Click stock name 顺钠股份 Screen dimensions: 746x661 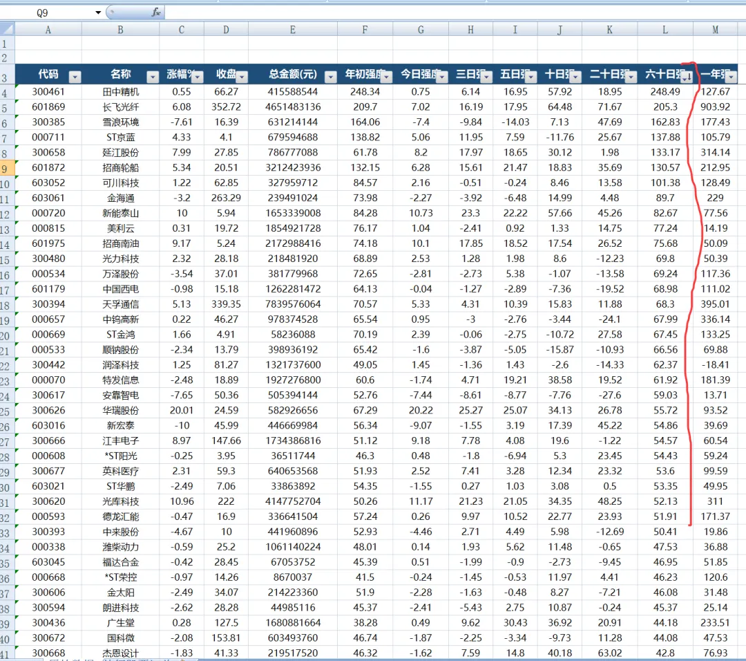(x=120, y=350)
